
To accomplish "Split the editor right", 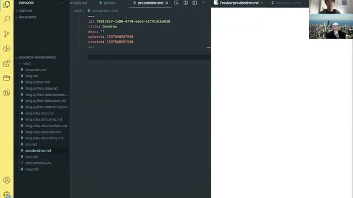I will click(195, 3).
